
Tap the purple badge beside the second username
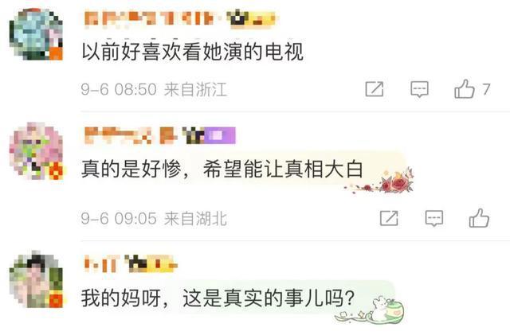click(220, 135)
